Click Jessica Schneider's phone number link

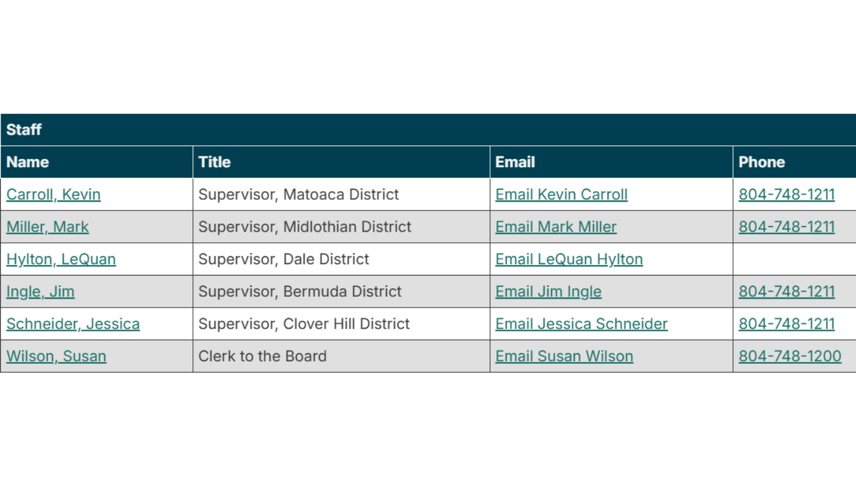(786, 324)
